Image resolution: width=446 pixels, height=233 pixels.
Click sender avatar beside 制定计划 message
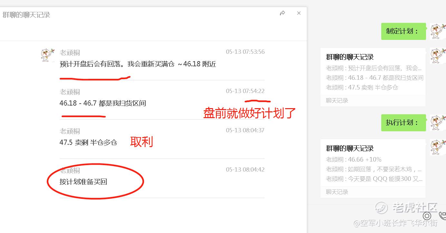[438, 31]
